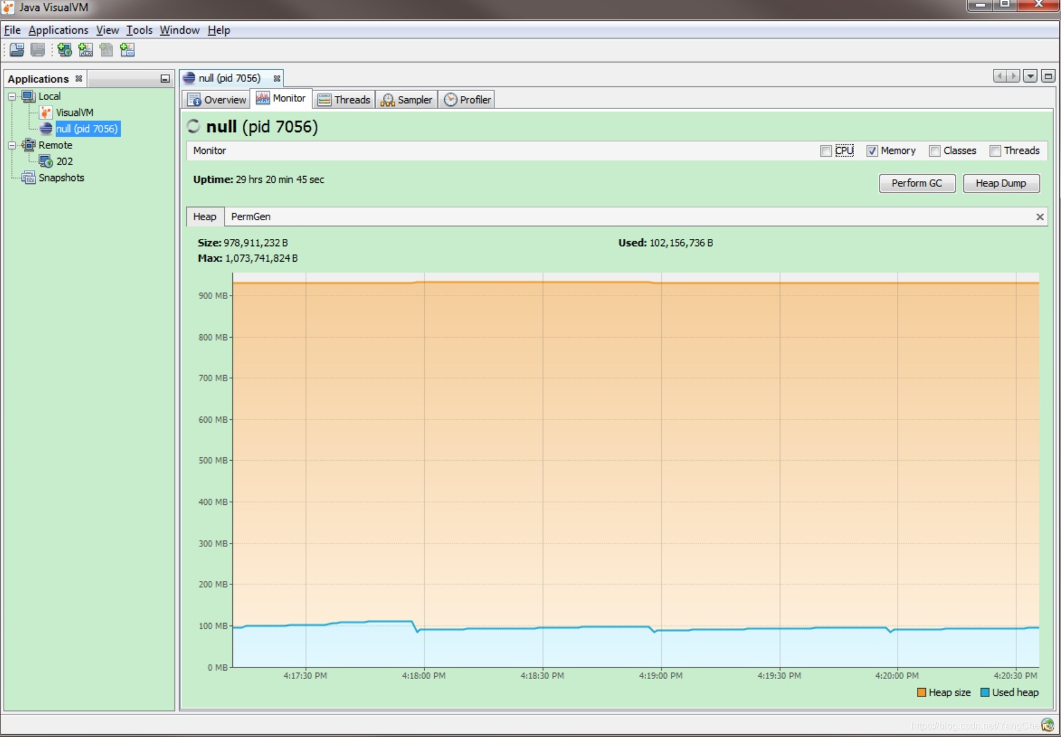Open the Window menu
Viewport: 1061px width, 737px height.
(x=179, y=30)
